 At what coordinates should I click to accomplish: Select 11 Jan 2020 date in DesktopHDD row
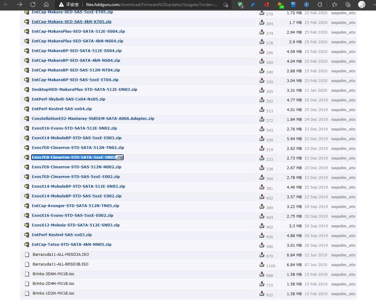[316, 90]
